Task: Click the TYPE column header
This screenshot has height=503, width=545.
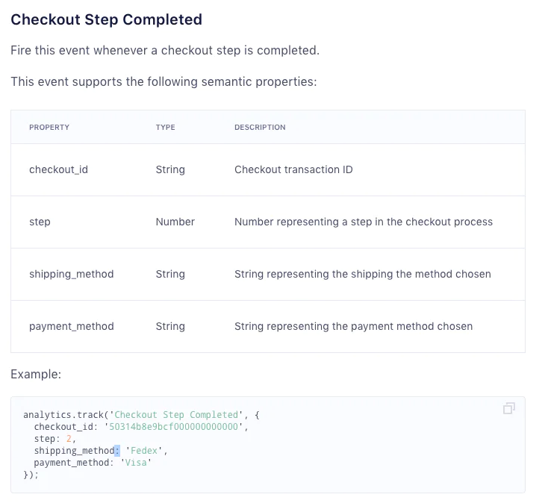Action: point(165,128)
